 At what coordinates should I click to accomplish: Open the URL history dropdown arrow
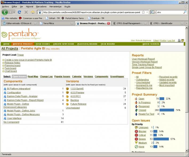(147, 12)
